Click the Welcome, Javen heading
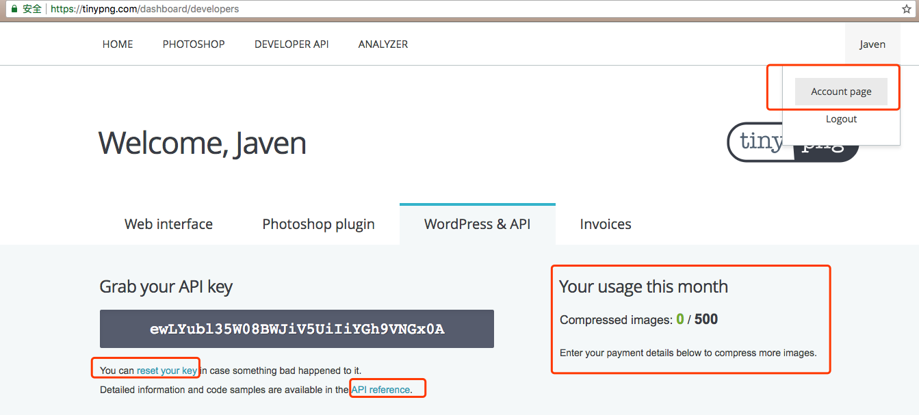Viewport: 919px width, 415px height. pyautogui.click(x=203, y=143)
